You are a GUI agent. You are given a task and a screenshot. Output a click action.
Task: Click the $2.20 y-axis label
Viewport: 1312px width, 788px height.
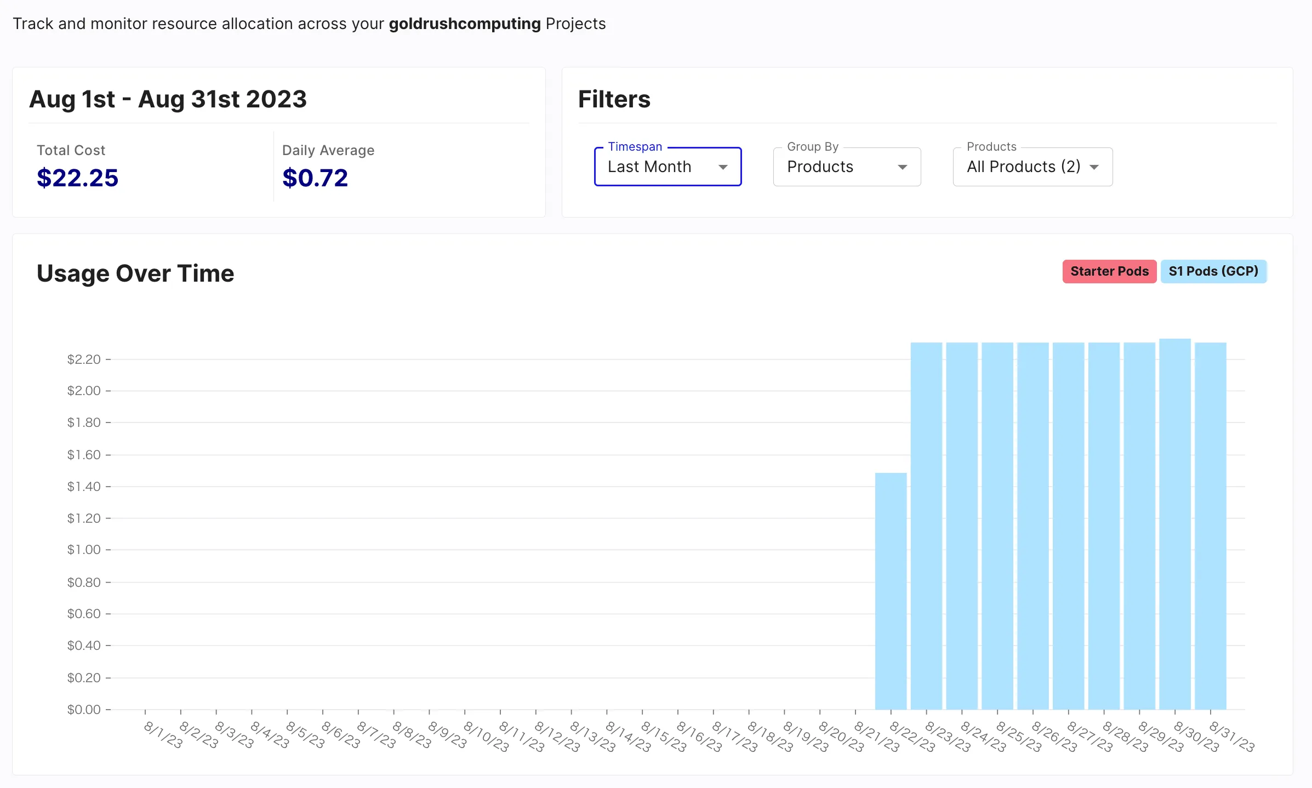84,359
